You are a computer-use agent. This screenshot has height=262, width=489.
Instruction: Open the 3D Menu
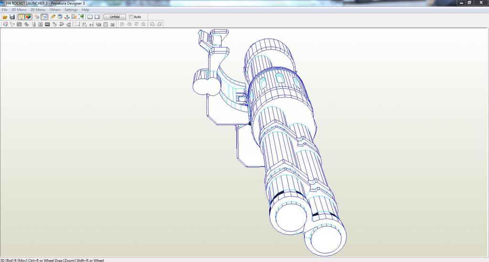[x=19, y=10]
